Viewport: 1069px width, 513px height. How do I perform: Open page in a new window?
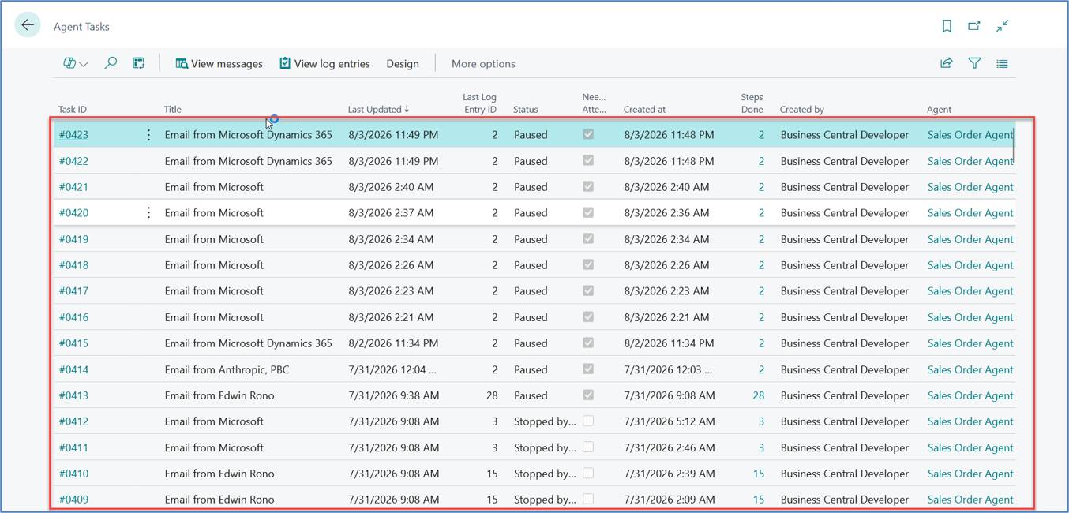click(x=974, y=26)
